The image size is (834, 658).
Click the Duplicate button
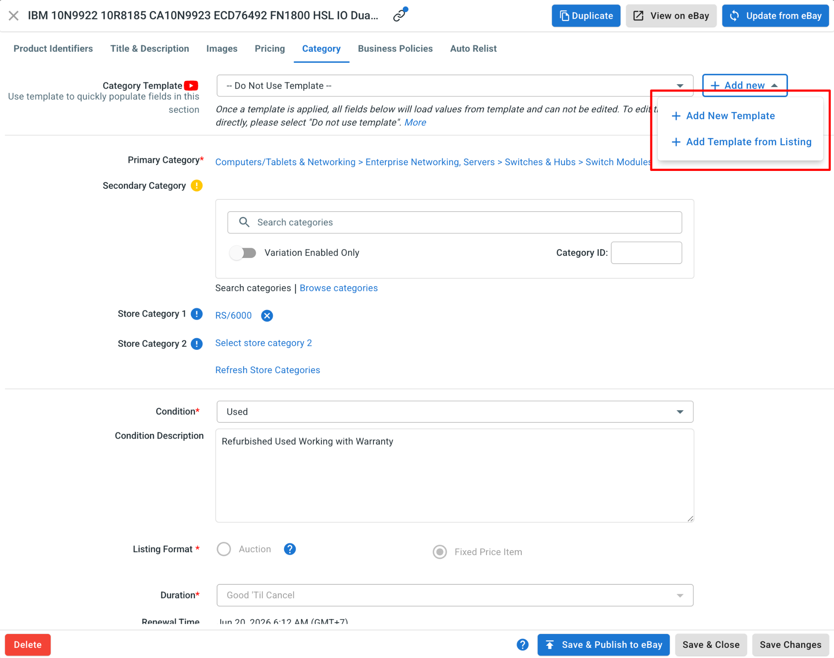tap(586, 16)
